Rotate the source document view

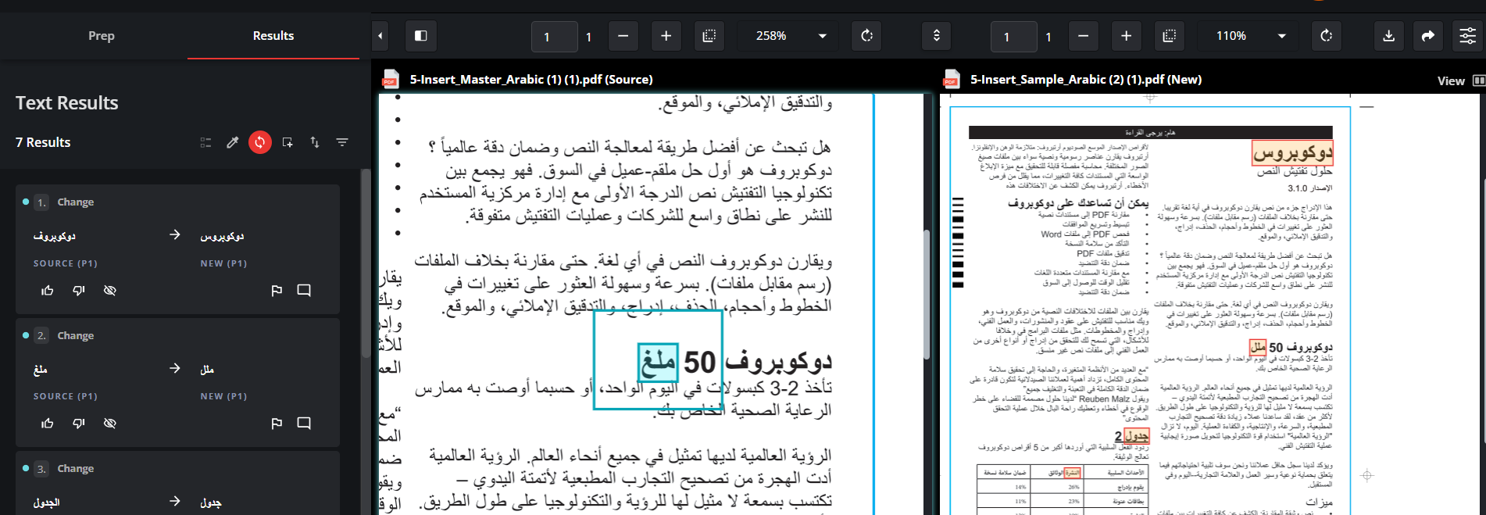[x=866, y=36]
